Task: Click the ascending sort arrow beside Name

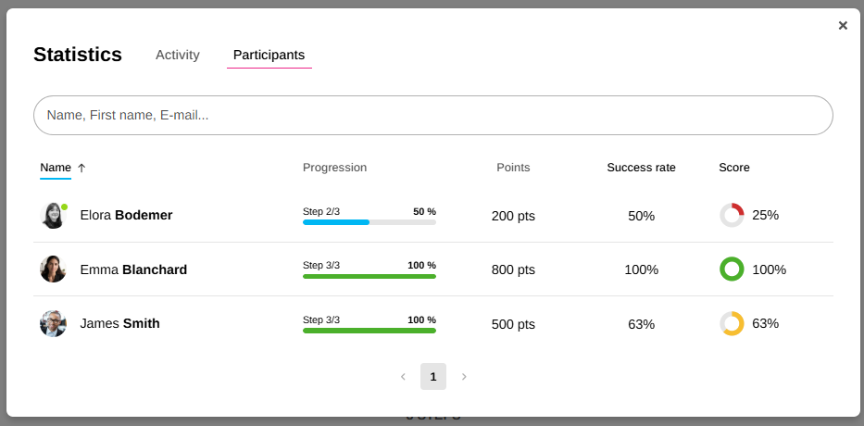Action: (x=81, y=168)
